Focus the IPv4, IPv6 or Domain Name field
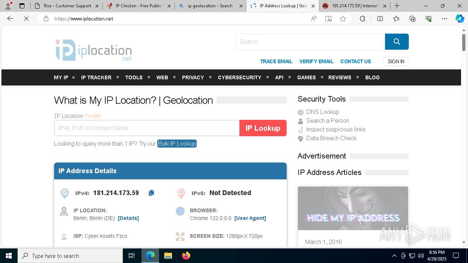Viewport: 468px width, 263px height. [147, 128]
